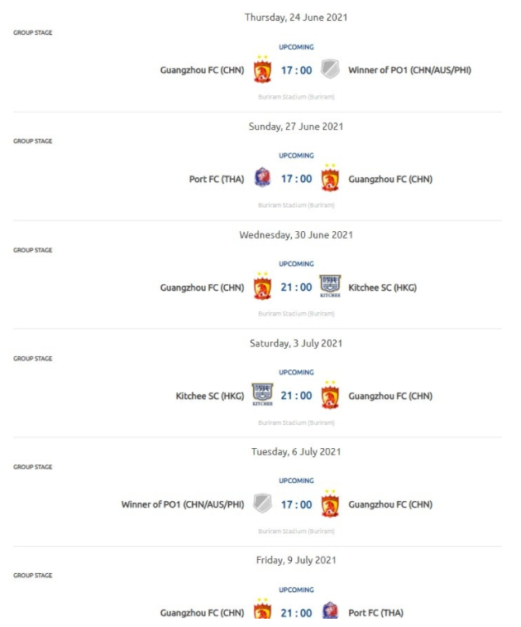Viewport: 521px width, 627px height.
Task: Click Guangzhou FC crest in 24 June match
Action: (262, 70)
